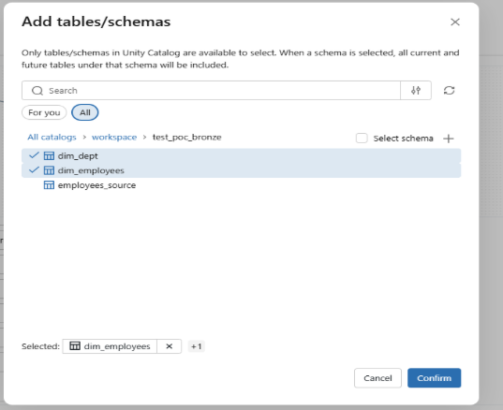Uncheck the dim_employees checkmark
503x410 pixels.
34,170
